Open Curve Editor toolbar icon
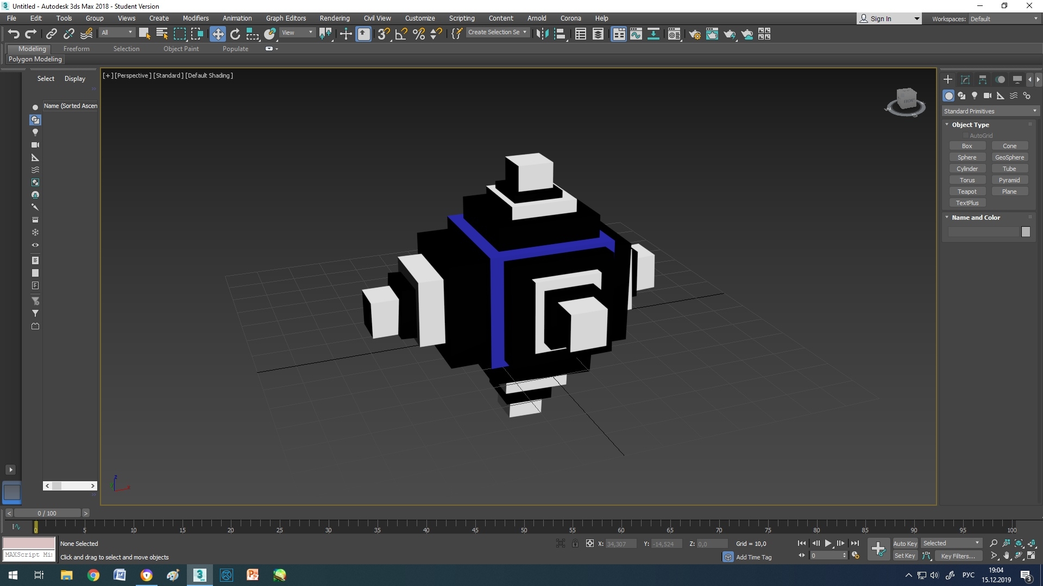 (x=636, y=34)
